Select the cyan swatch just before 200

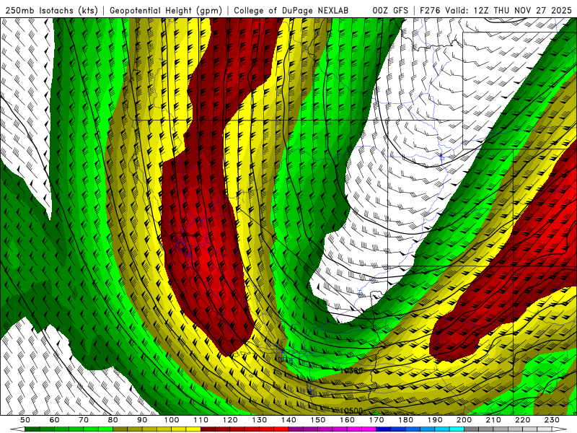(x=457, y=429)
